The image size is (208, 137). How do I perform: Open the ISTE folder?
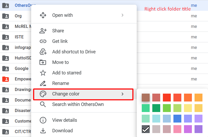point(19,37)
